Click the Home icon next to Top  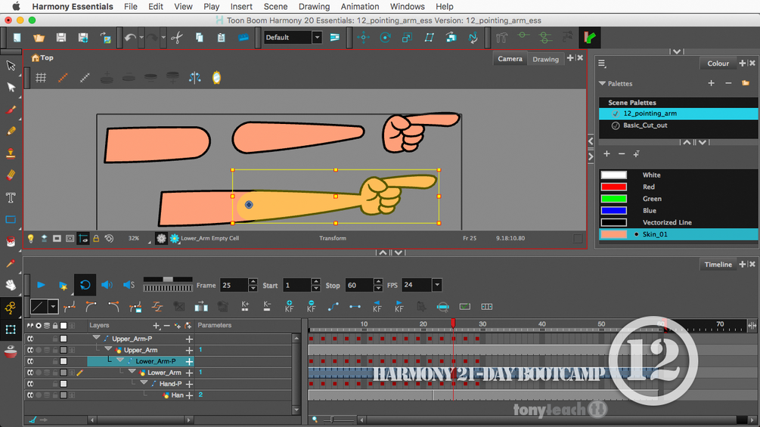35,57
